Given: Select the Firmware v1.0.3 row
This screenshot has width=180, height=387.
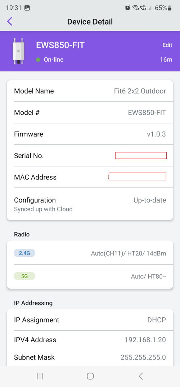Looking at the screenshot, I should coord(90,134).
